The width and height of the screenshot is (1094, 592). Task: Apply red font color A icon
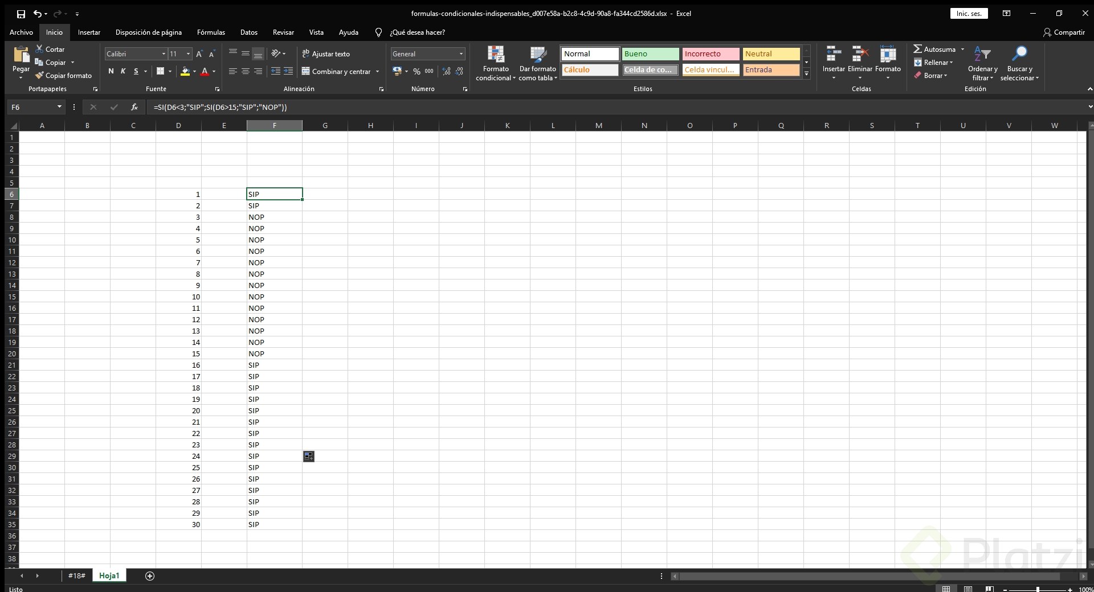tap(205, 71)
